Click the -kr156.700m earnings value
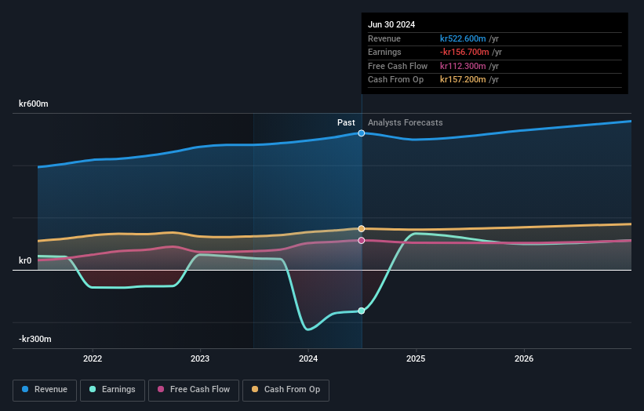 [464, 52]
